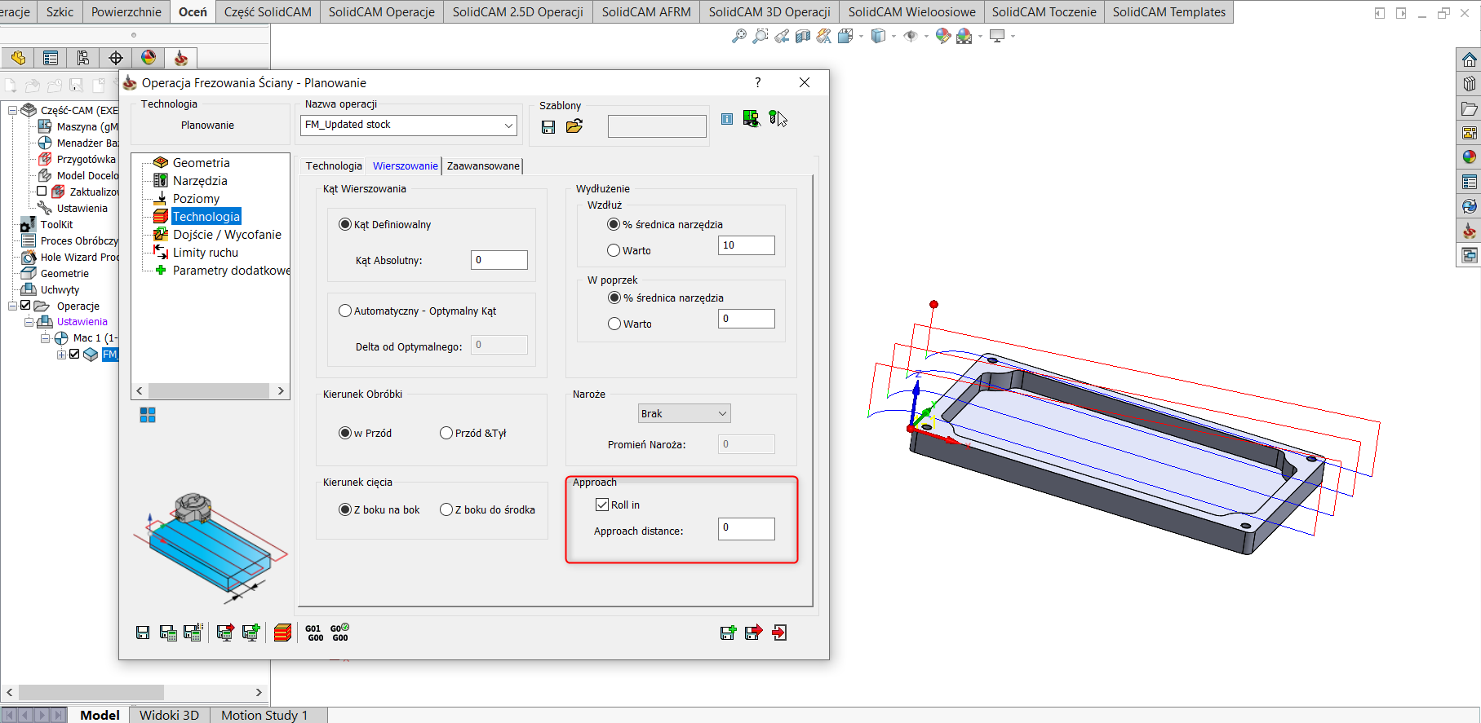The width and height of the screenshot is (1481, 723).
Task: Select Kąt Definiowalny radio button
Action: (345, 224)
